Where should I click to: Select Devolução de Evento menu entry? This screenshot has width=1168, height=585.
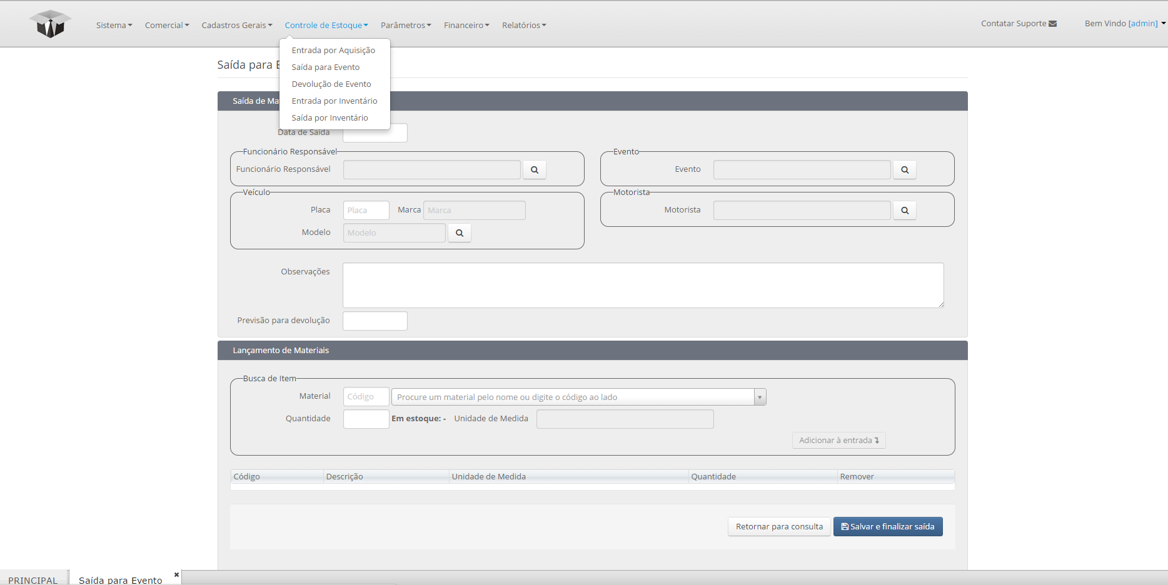(x=331, y=84)
